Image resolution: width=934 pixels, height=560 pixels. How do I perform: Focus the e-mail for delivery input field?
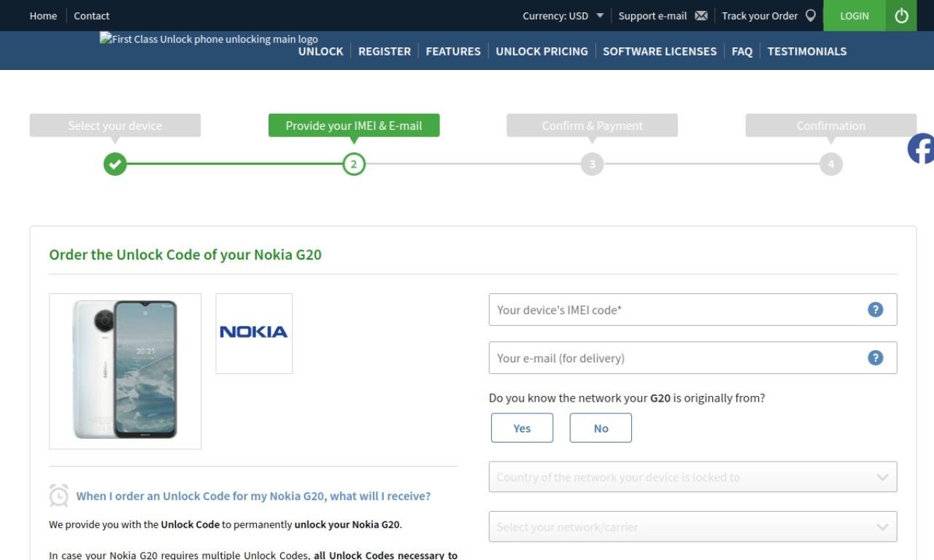tap(692, 357)
